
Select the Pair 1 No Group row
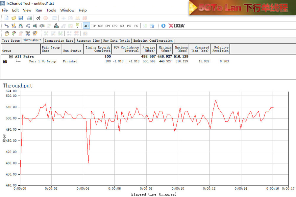point(42,61)
